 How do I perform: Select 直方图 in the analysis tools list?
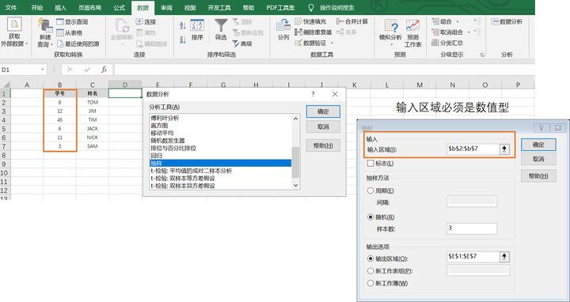(x=221, y=126)
